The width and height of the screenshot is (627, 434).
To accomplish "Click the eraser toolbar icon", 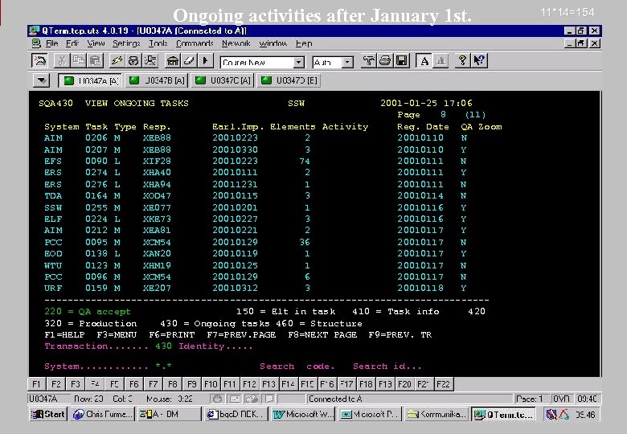I will [x=189, y=61].
